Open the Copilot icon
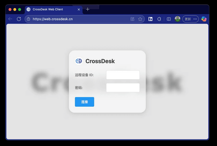The image size is (217, 146). [x=204, y=19]
